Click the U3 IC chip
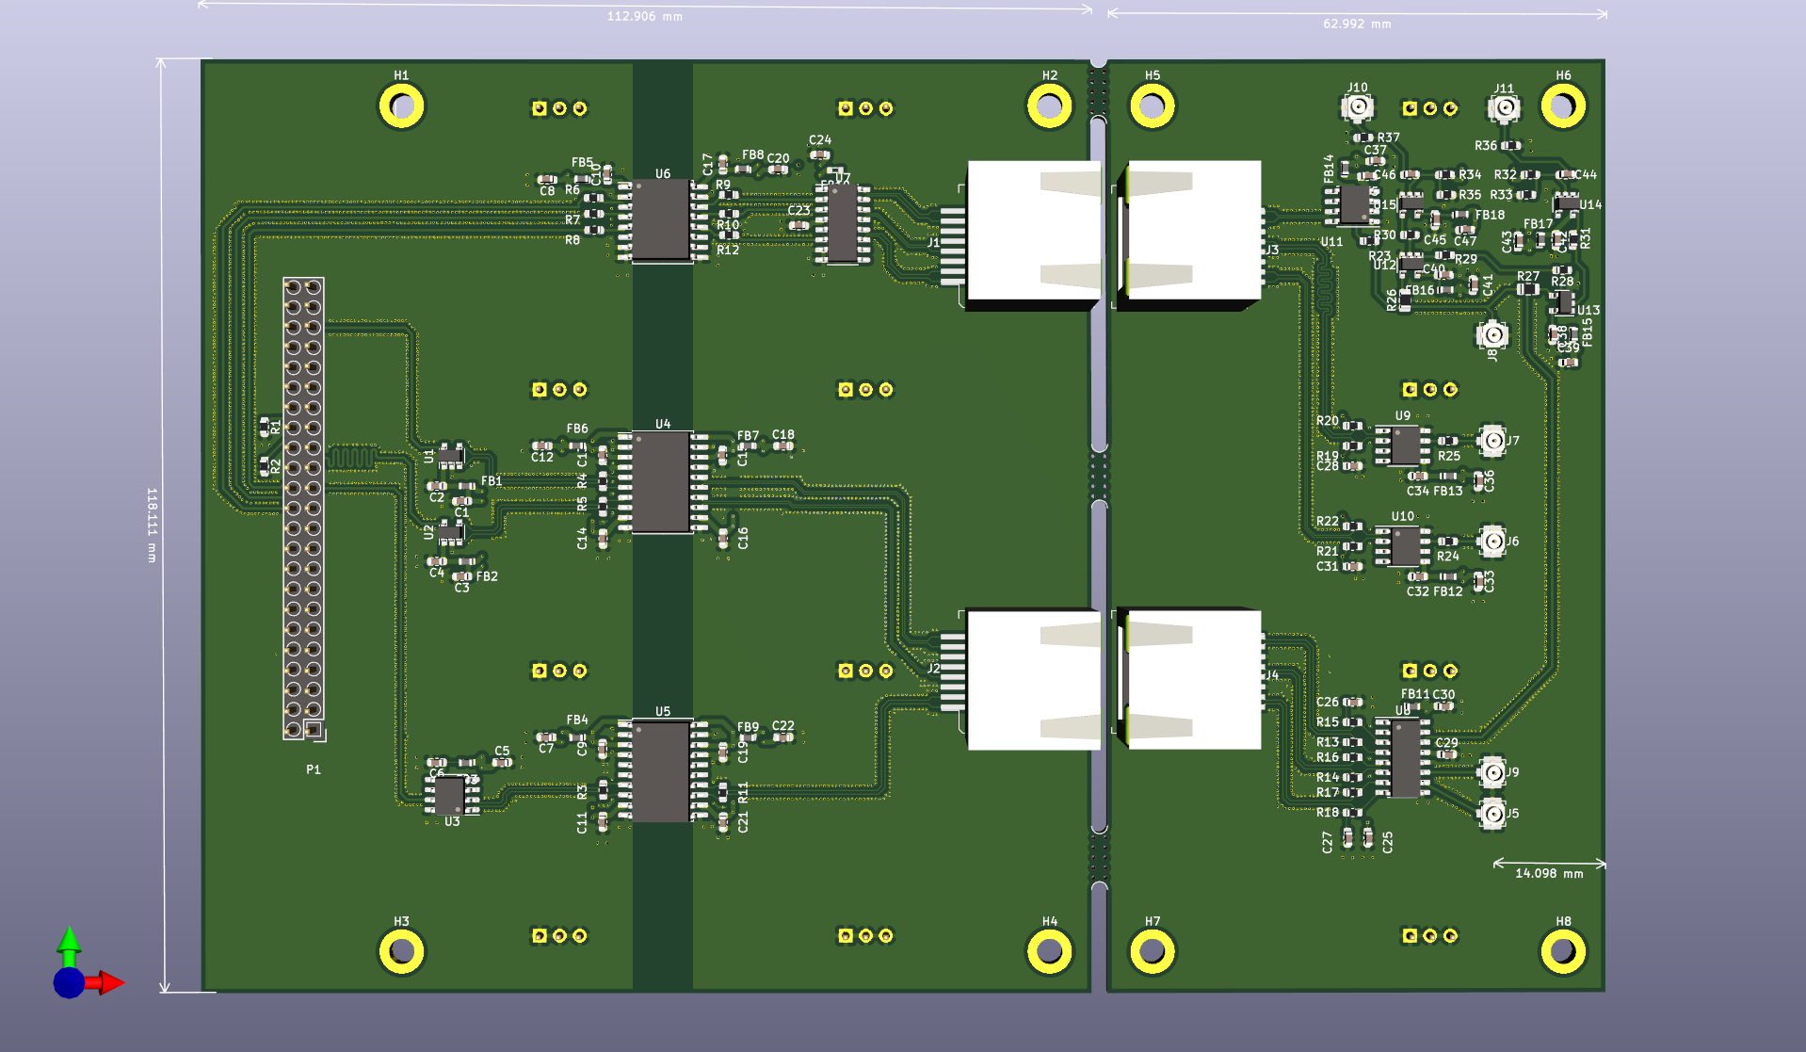Image resolution: width=1806 pixels, height=1052 pixels. [451, 794]
